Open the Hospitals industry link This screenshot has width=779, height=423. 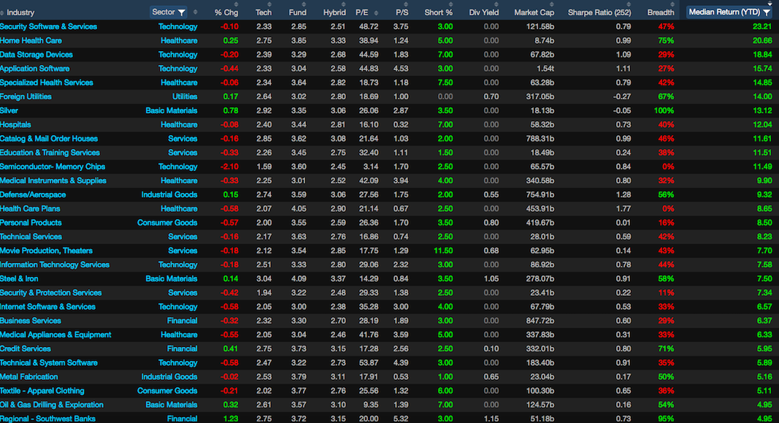pos(15,125)
